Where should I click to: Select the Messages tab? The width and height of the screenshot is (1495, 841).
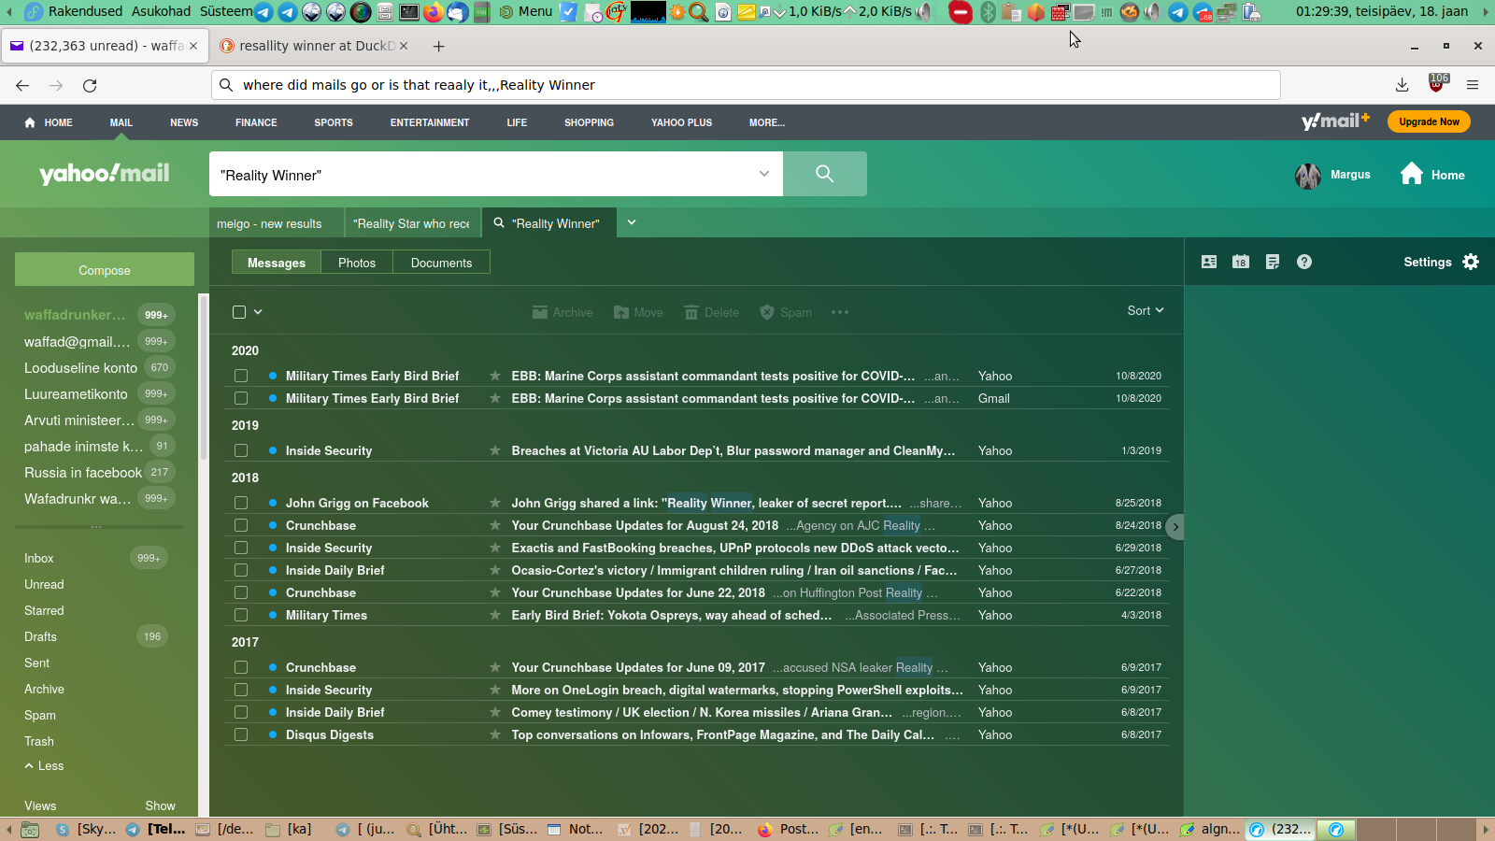click(277, 263)
